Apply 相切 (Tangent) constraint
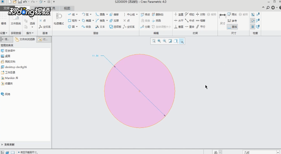Viewport: 281px width, 154px height. click(190, 14)
